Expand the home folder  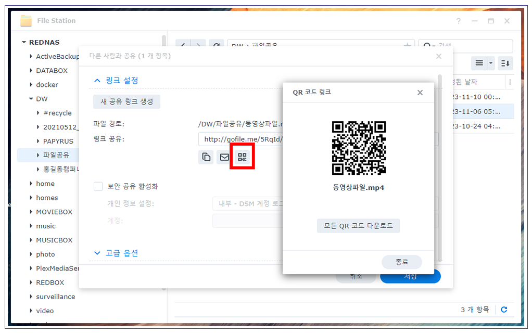(x=31, y=184)
